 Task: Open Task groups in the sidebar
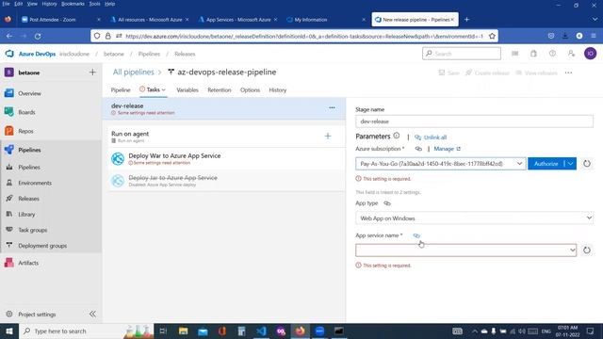tap(33, 230)
